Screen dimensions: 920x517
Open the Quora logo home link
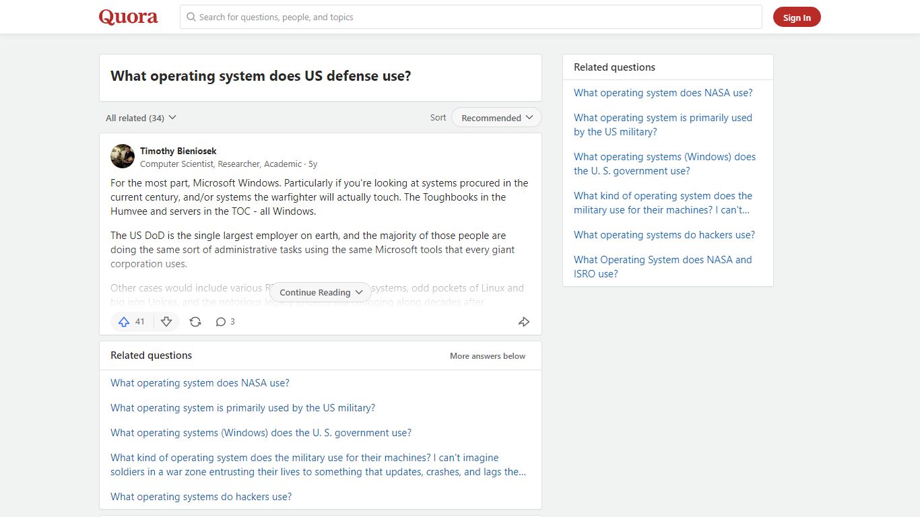click(x=128, y=17)
